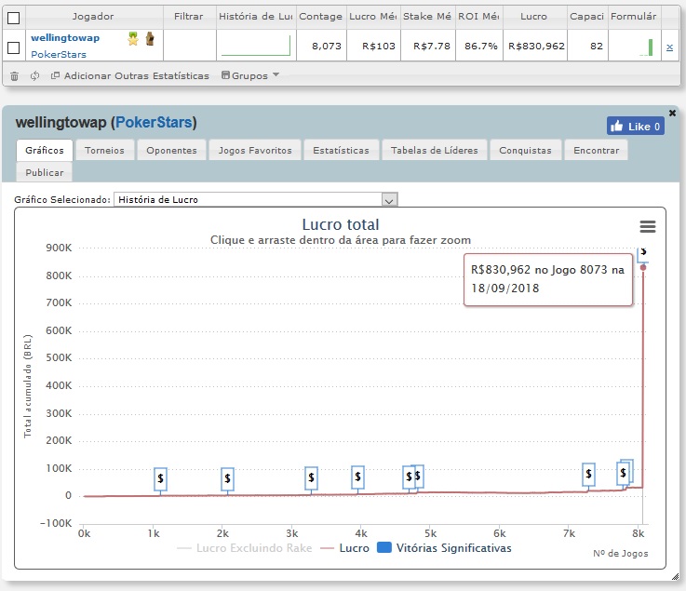Toggle Vitórias Significativas legend series
Viewport: 686px width, 591px height.
tap(444, 548)
